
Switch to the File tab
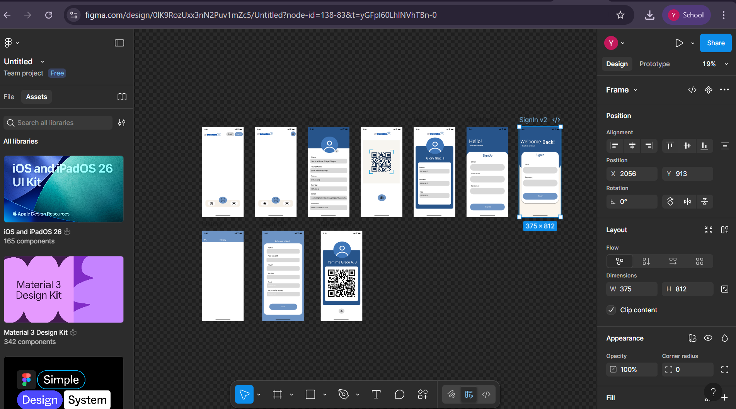pyautogui.click(x=9, y=97)
